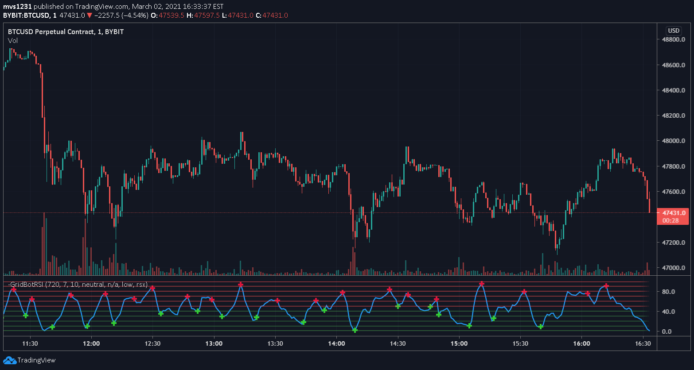Click the 47800.0 price axis label
Image resolution: width=694 pixels, height=370 pixels.
coord(673,166)
